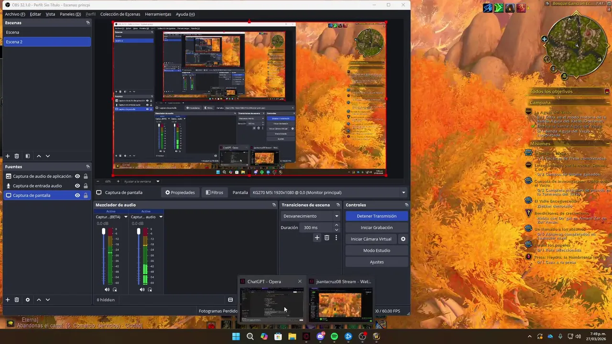This screenshot has height=344, width=612.
Task: Undock the Escenas panel
Action: (87, 22)
